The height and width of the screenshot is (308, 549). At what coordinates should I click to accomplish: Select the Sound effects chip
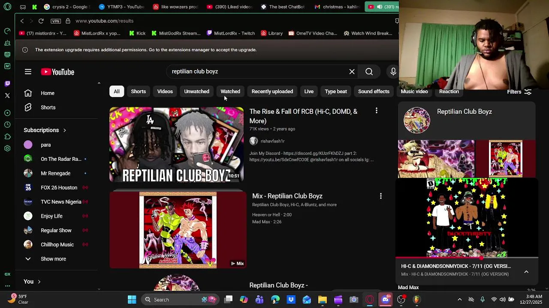374,92
